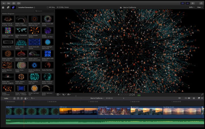
Task: Enable the 4K Only checkbox
Action: click(x=48, y=7)
